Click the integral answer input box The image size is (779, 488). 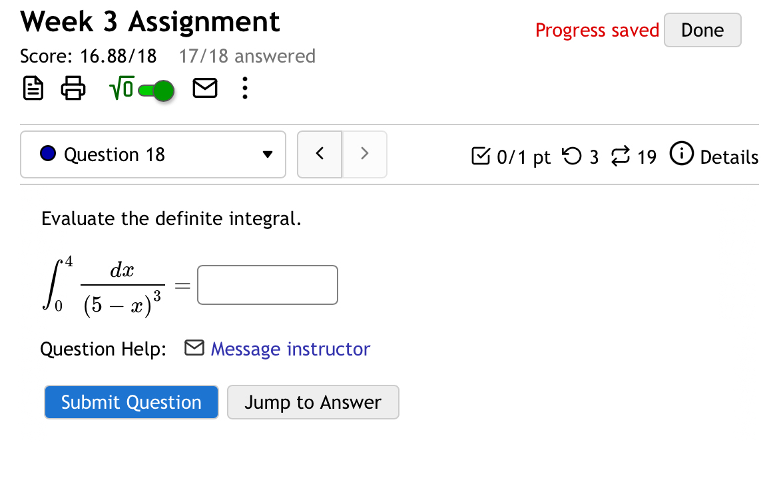coord(267,284)
